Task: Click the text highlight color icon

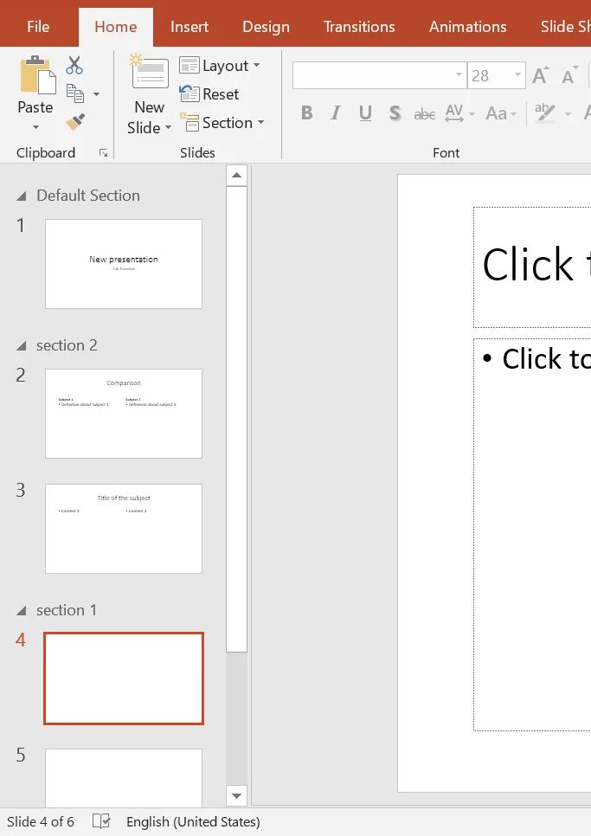Action: pos(545,113)
